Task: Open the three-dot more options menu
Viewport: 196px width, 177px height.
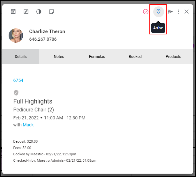Action: [x=178, y=12]
